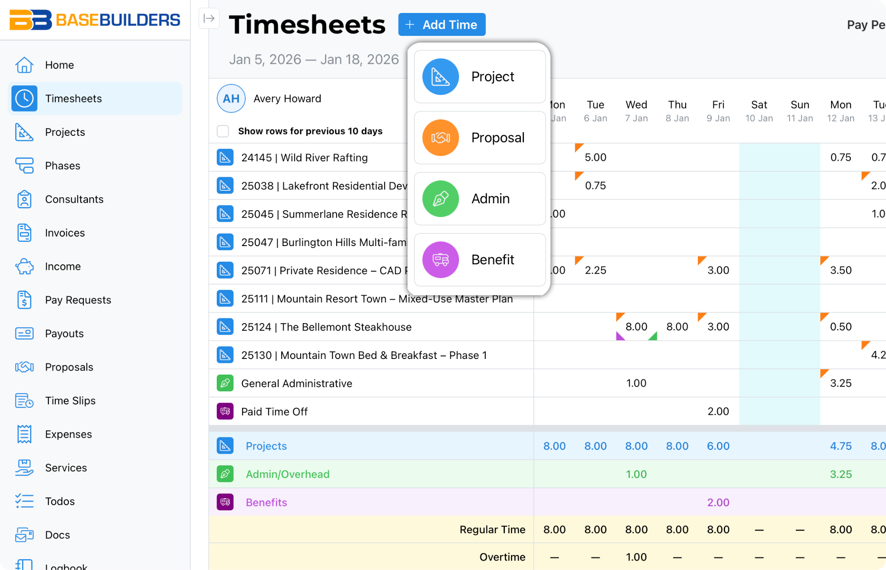Click the 2.25 Tuesday cell for Private Residence
The image size is (886, 570).
pyautogui.click(x=595, y=270)
